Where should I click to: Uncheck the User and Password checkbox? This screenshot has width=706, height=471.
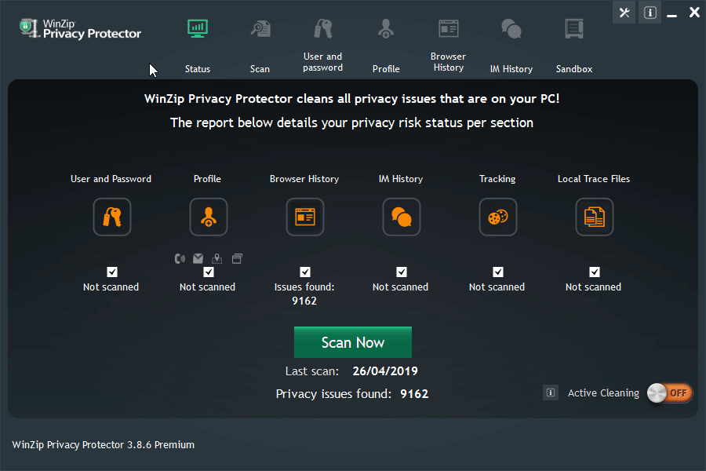coord(111,272)
